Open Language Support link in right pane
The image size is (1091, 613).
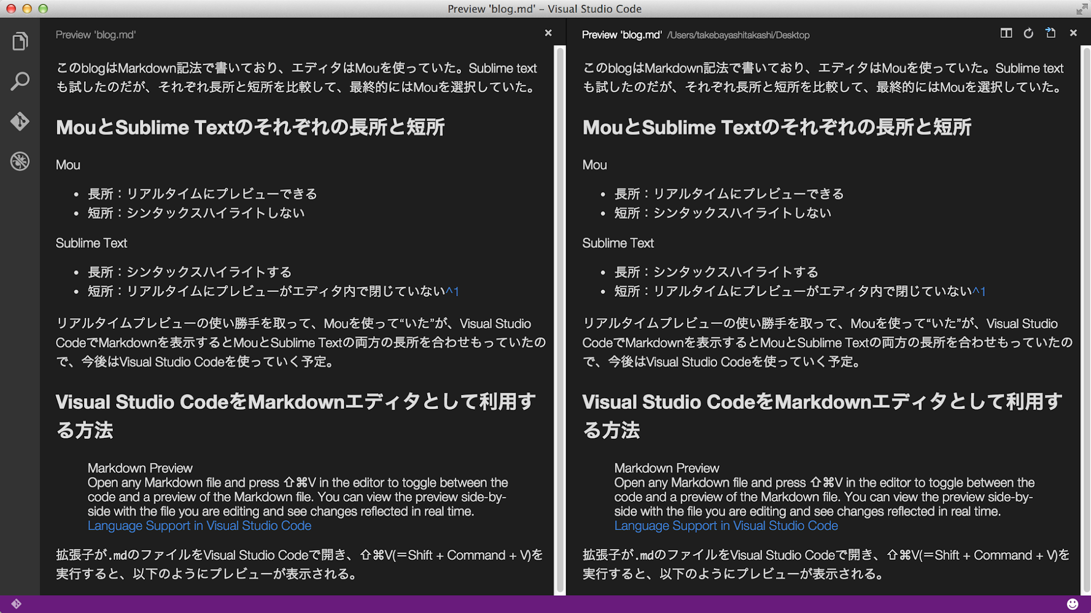point(726,526)
